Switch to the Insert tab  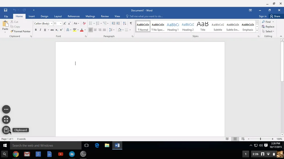tap(32, 16)
